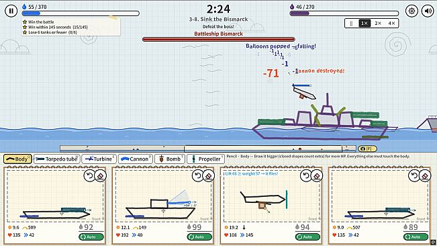Click the fourth ship blueprint drawing (cost 89)
This screenshot has width=437, height=246.
pyautogui.click(x=381, y=213)
